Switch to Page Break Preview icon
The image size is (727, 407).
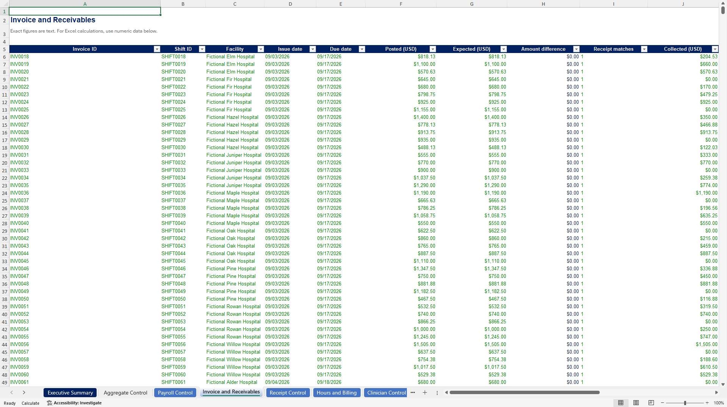(x=651, y=403)
